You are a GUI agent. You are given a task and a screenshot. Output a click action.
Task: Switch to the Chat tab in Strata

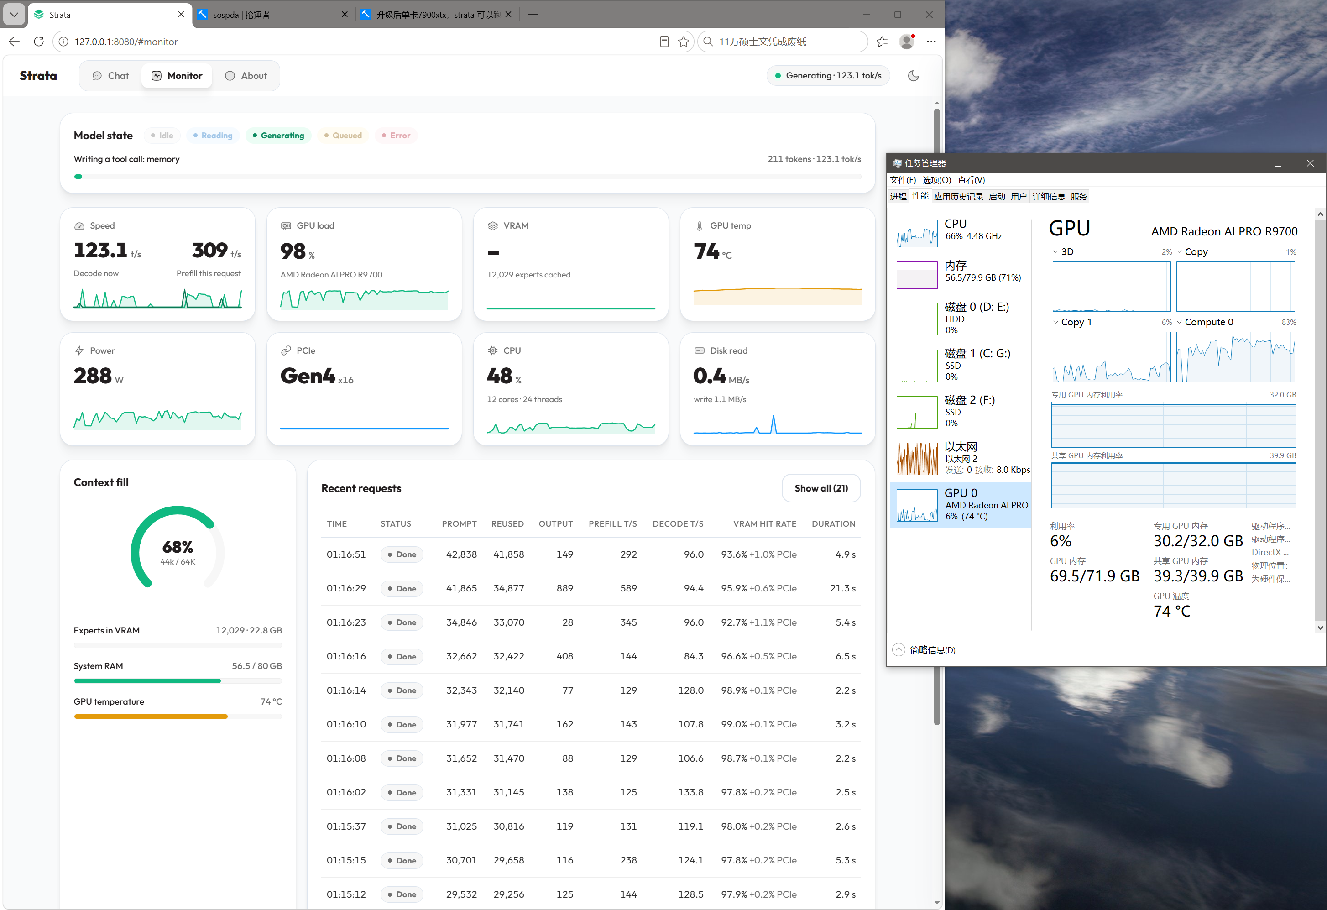pyautogui.click(x=111, y=76)
